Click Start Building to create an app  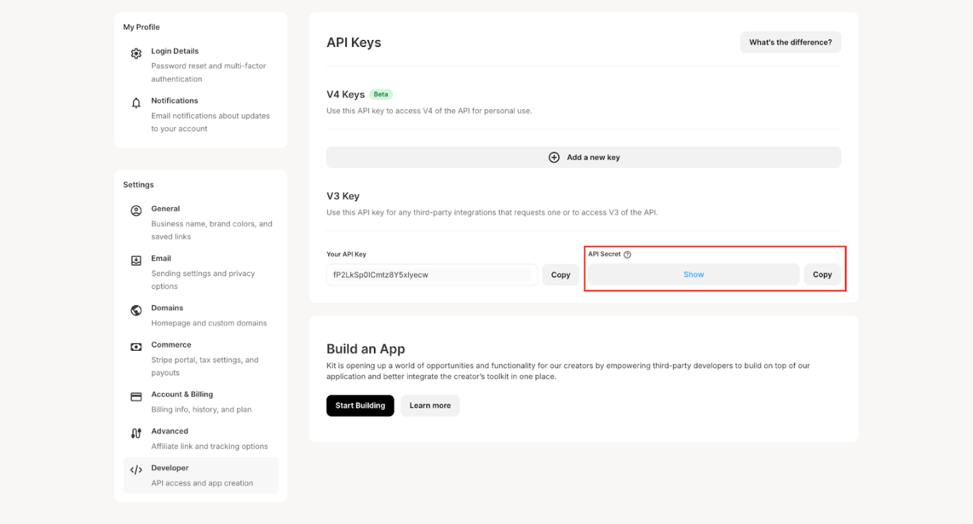pos(360,405)
